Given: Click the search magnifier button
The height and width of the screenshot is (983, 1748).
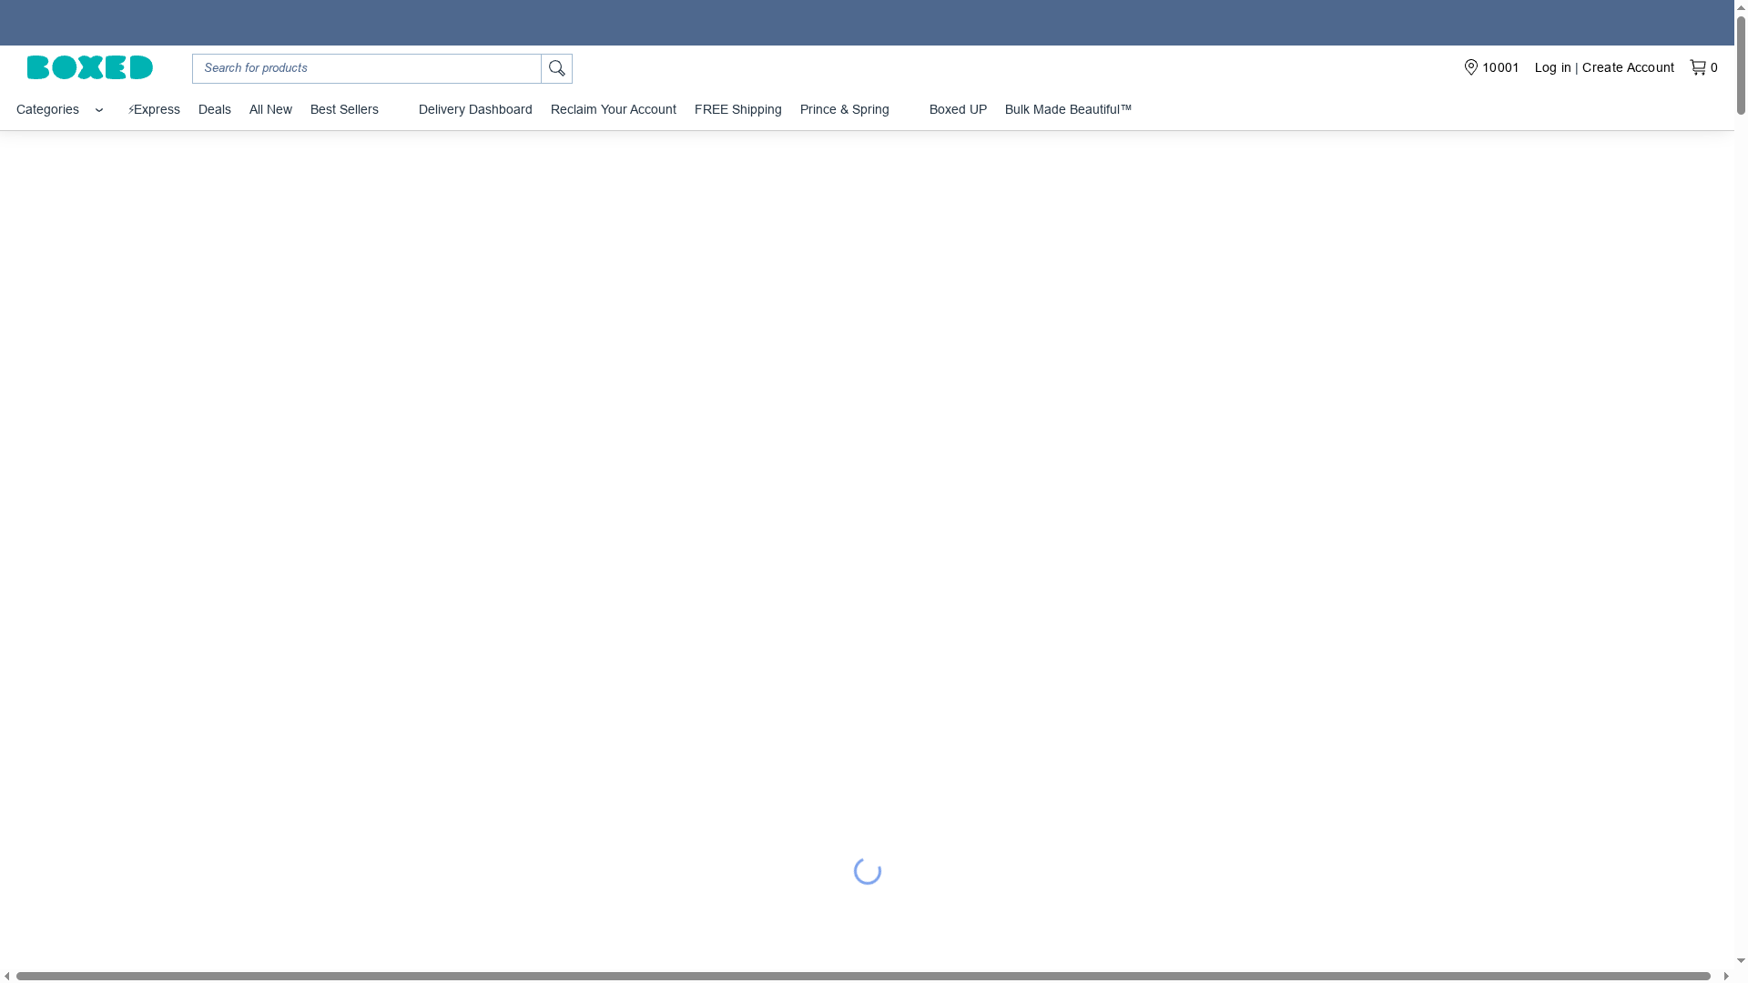Looking at the screenshot, I should (557, 68).
